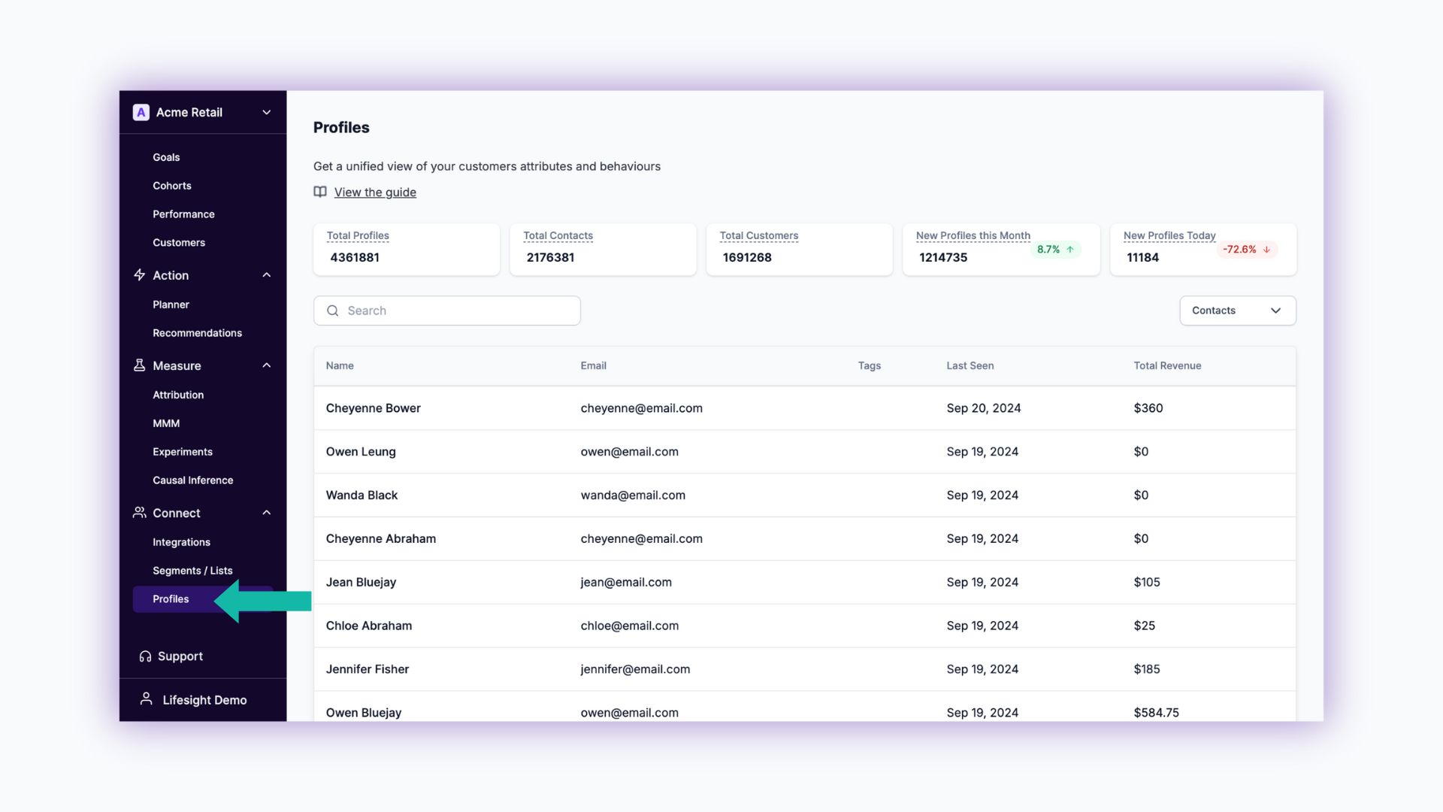Screen dimensions: 1443x812
Task: Open the View the guide link
Action: (x=375, y=192)
